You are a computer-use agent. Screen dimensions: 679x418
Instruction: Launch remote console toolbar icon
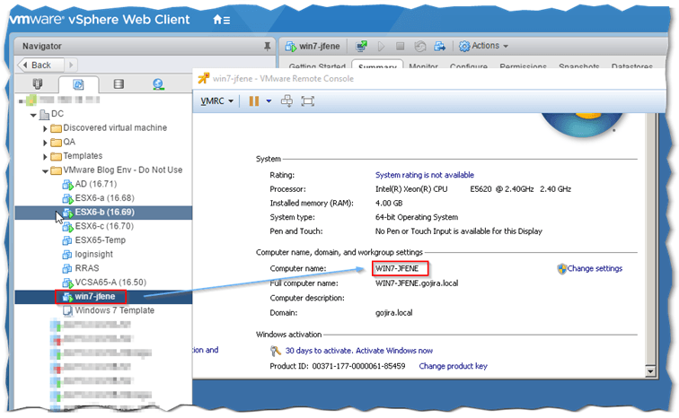pyautogui.click(x=361, y=46)
